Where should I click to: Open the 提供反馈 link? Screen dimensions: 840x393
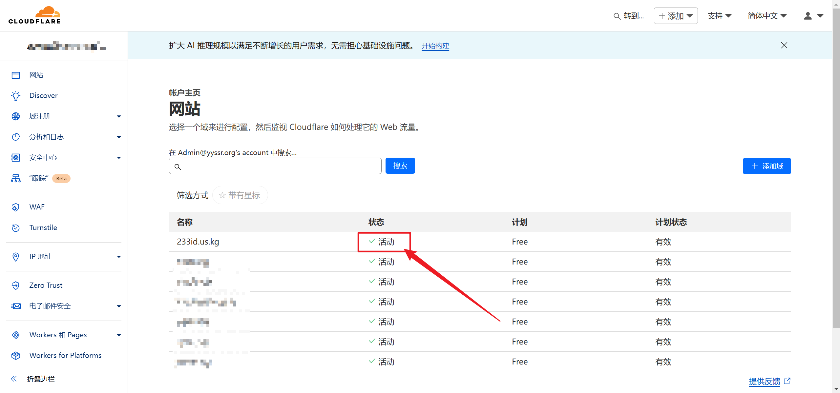tap(764, 382)
